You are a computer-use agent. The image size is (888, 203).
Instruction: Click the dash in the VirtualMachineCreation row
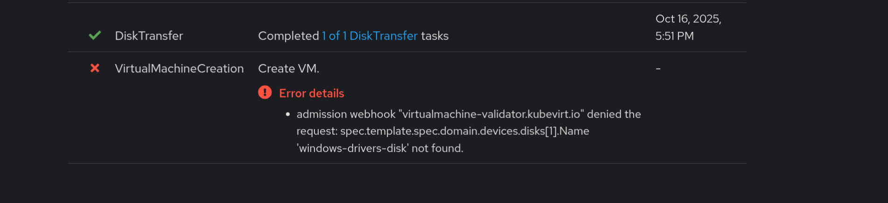[x=658, y=69]
